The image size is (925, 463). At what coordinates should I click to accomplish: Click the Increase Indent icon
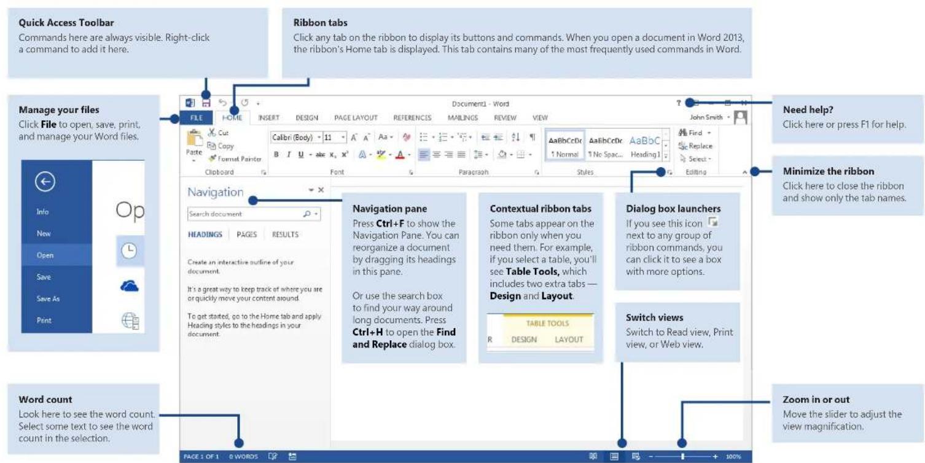[499, 138]
